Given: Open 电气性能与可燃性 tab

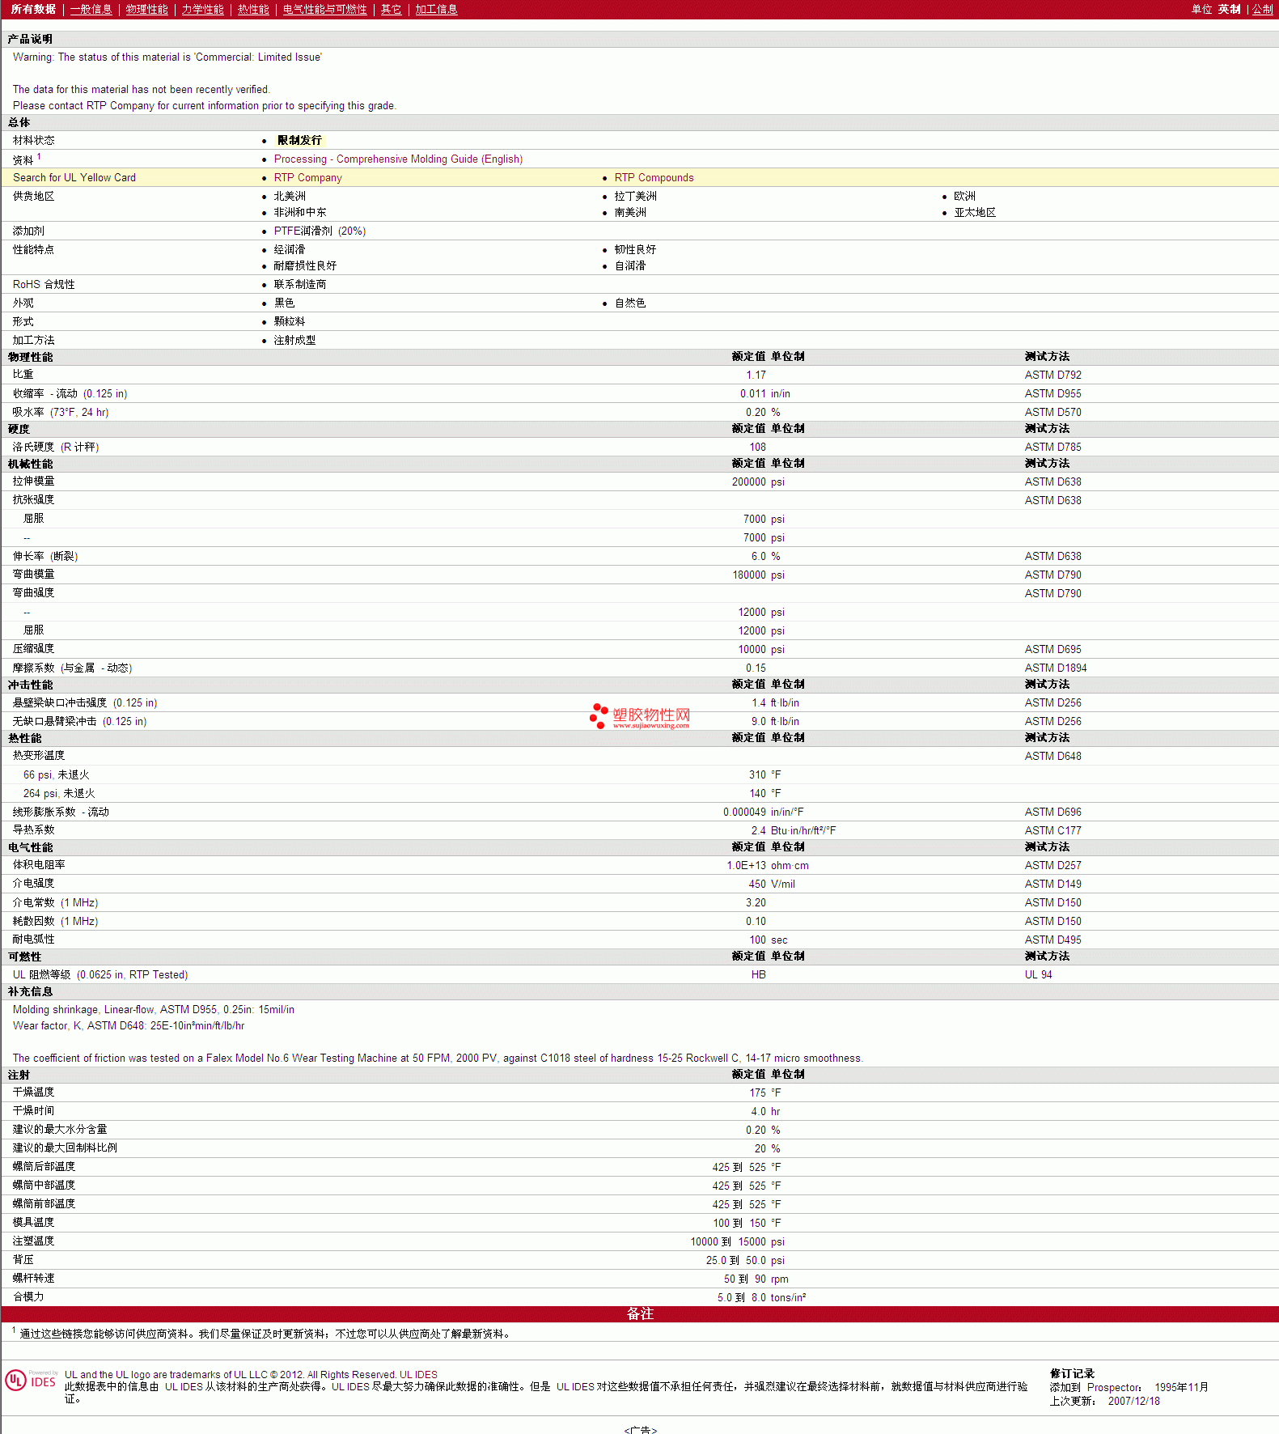Looking at the screenshot, I should click(324, 9).
